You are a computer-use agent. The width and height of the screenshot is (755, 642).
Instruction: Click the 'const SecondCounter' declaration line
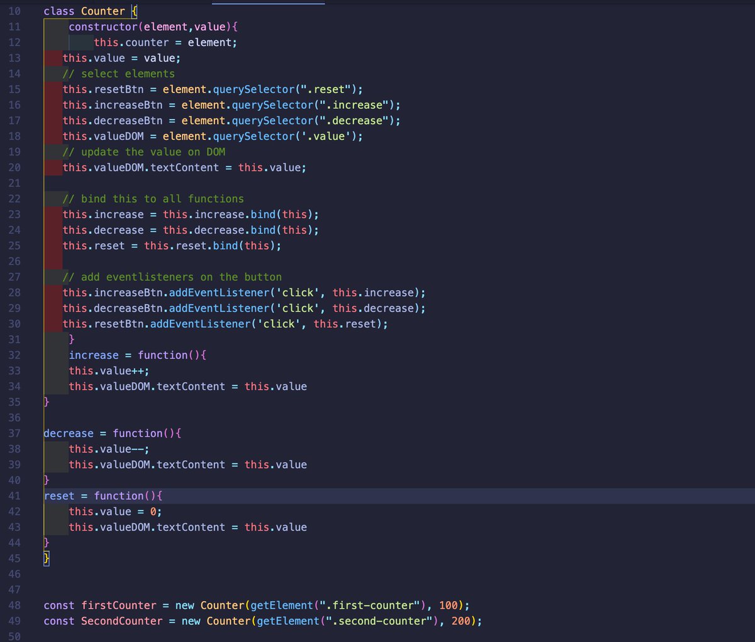(x=263, y=621)
